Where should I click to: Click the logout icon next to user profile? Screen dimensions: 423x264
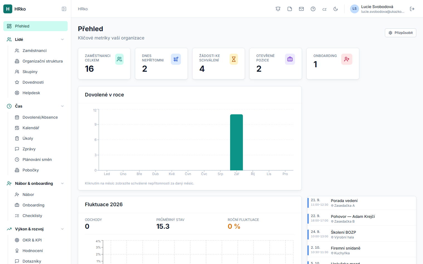412,9
